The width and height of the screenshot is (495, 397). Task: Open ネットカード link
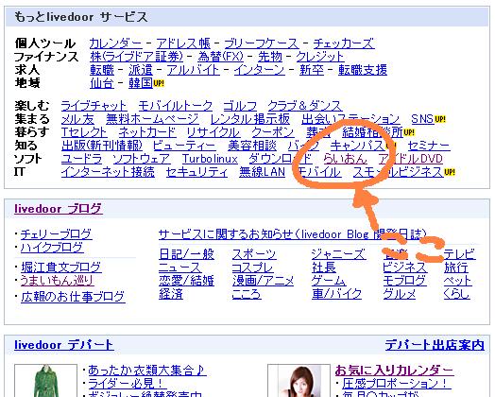pos(147,132)
